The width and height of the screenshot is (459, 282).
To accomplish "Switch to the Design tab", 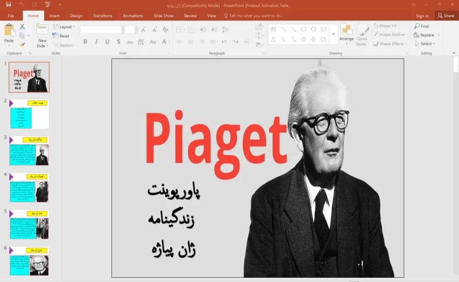I will tap(76, 16).
